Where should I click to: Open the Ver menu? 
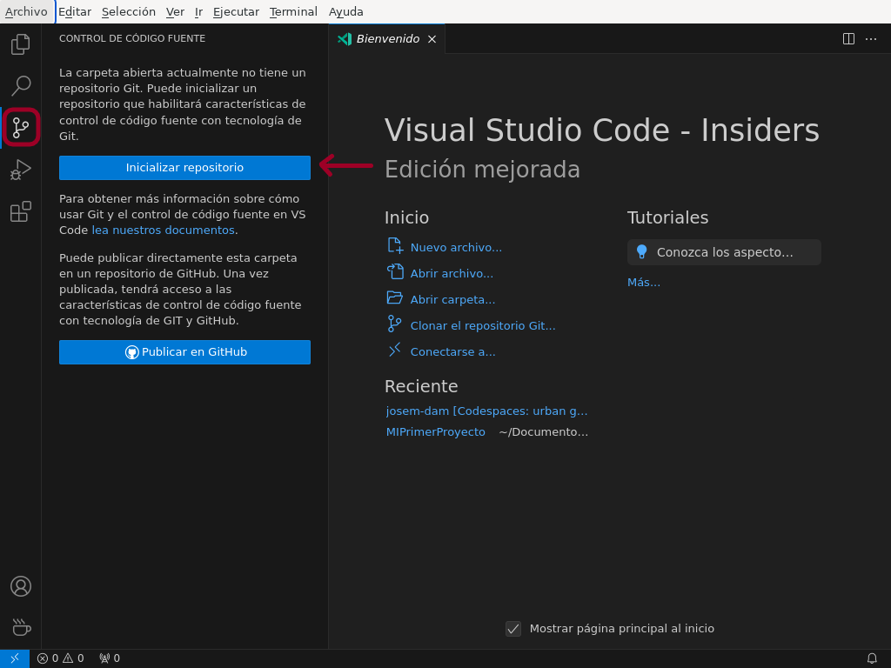(175, 12)
